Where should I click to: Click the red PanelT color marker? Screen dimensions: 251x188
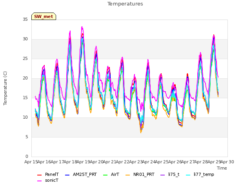pos(39,175)
